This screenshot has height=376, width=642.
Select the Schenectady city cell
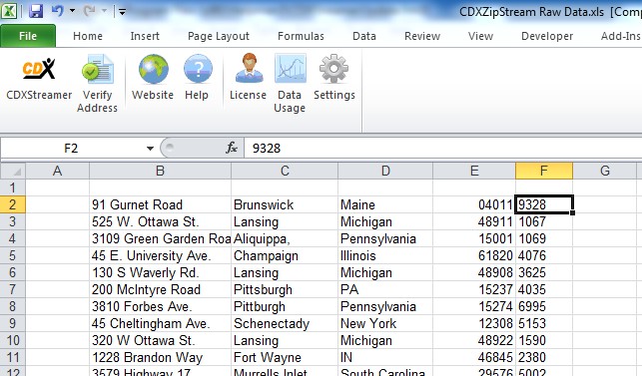[285, 323]
